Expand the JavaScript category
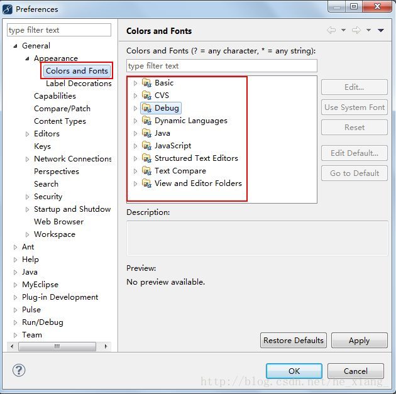 pos(135,146)
